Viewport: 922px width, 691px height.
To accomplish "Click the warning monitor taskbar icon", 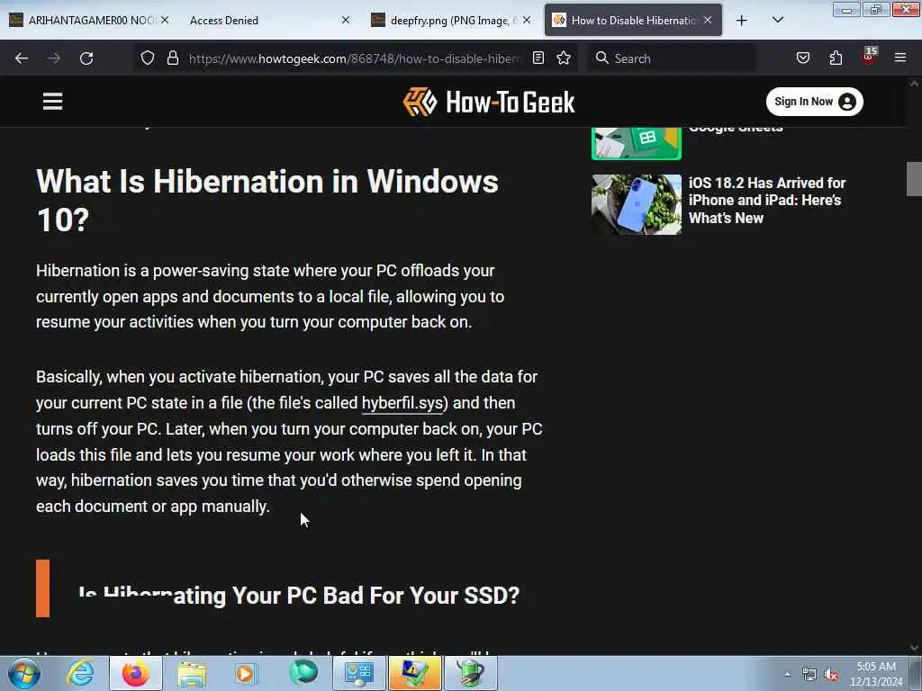I will 414,673.
